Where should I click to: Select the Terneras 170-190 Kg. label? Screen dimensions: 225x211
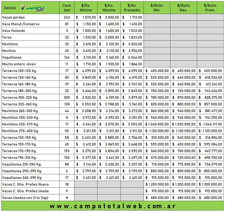[x=19, y=151]
